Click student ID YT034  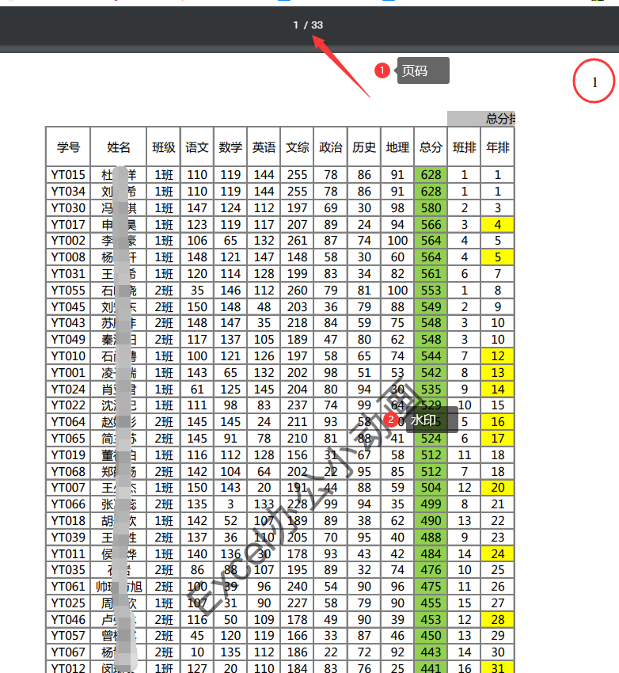68,192
